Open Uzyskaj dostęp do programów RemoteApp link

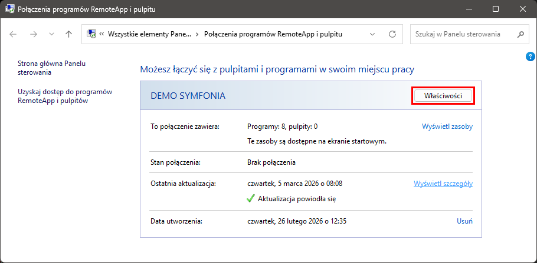(65, 96)
